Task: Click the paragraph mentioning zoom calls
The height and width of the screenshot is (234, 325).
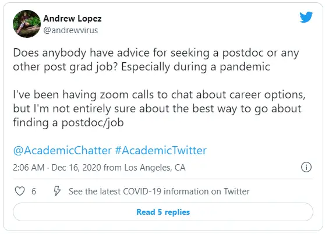Action: click(159, 108)
